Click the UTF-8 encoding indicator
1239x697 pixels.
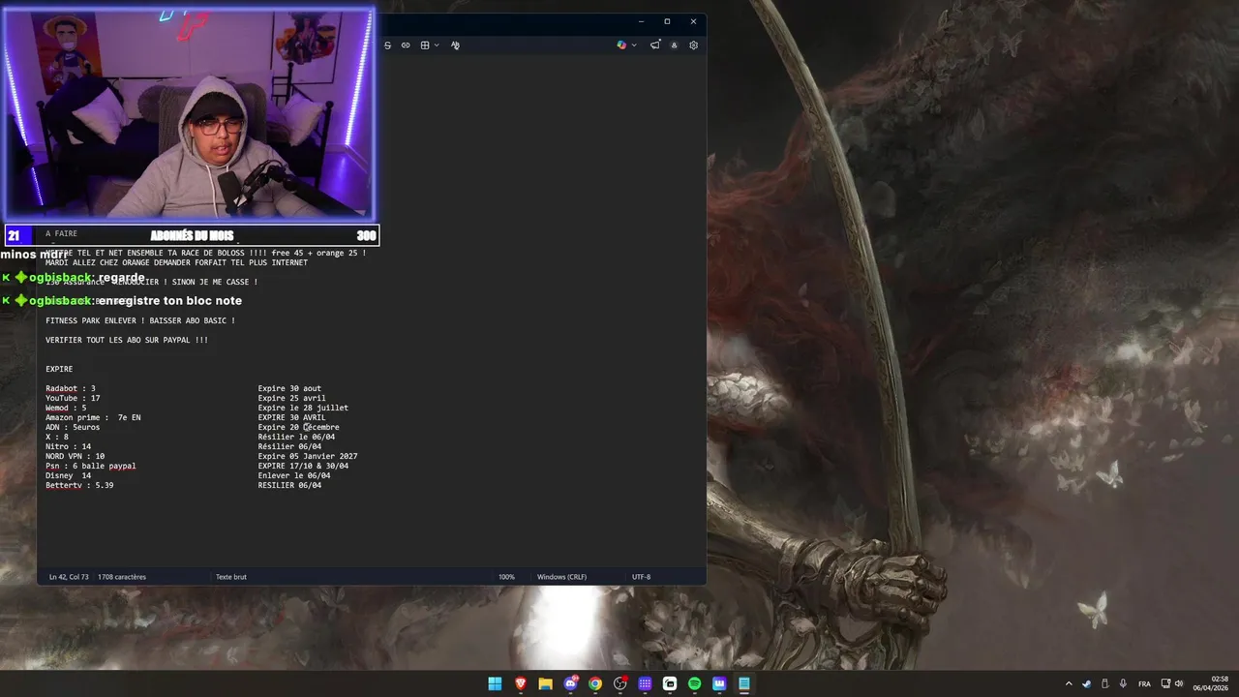(x=641, y=577)
